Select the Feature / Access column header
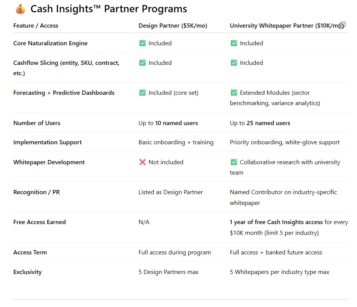 pos(36,26)
